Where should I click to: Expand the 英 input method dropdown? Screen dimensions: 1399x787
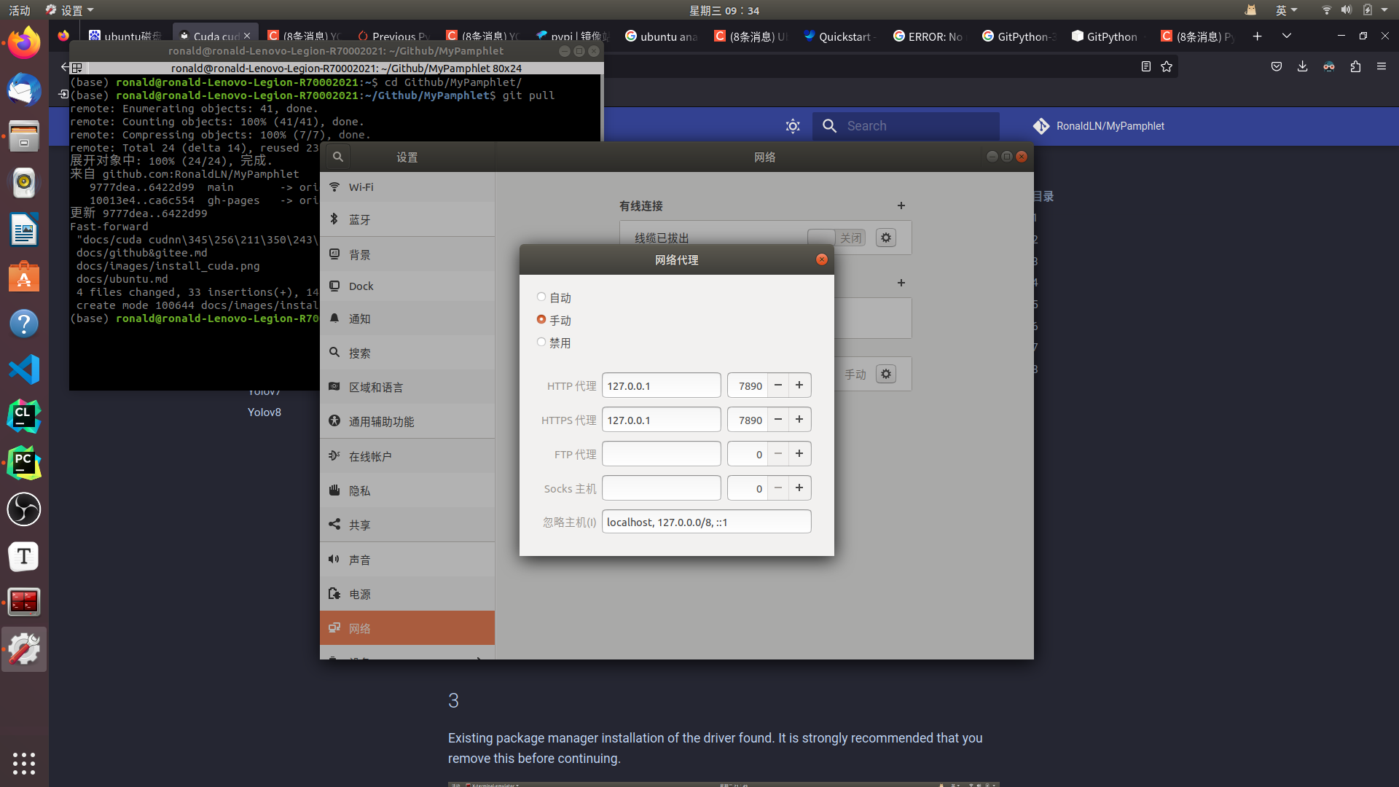pos(1286,10)
